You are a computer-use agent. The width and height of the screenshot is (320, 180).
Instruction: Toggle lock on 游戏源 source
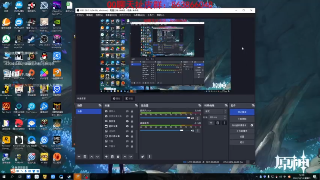click(x=132, y=121)
